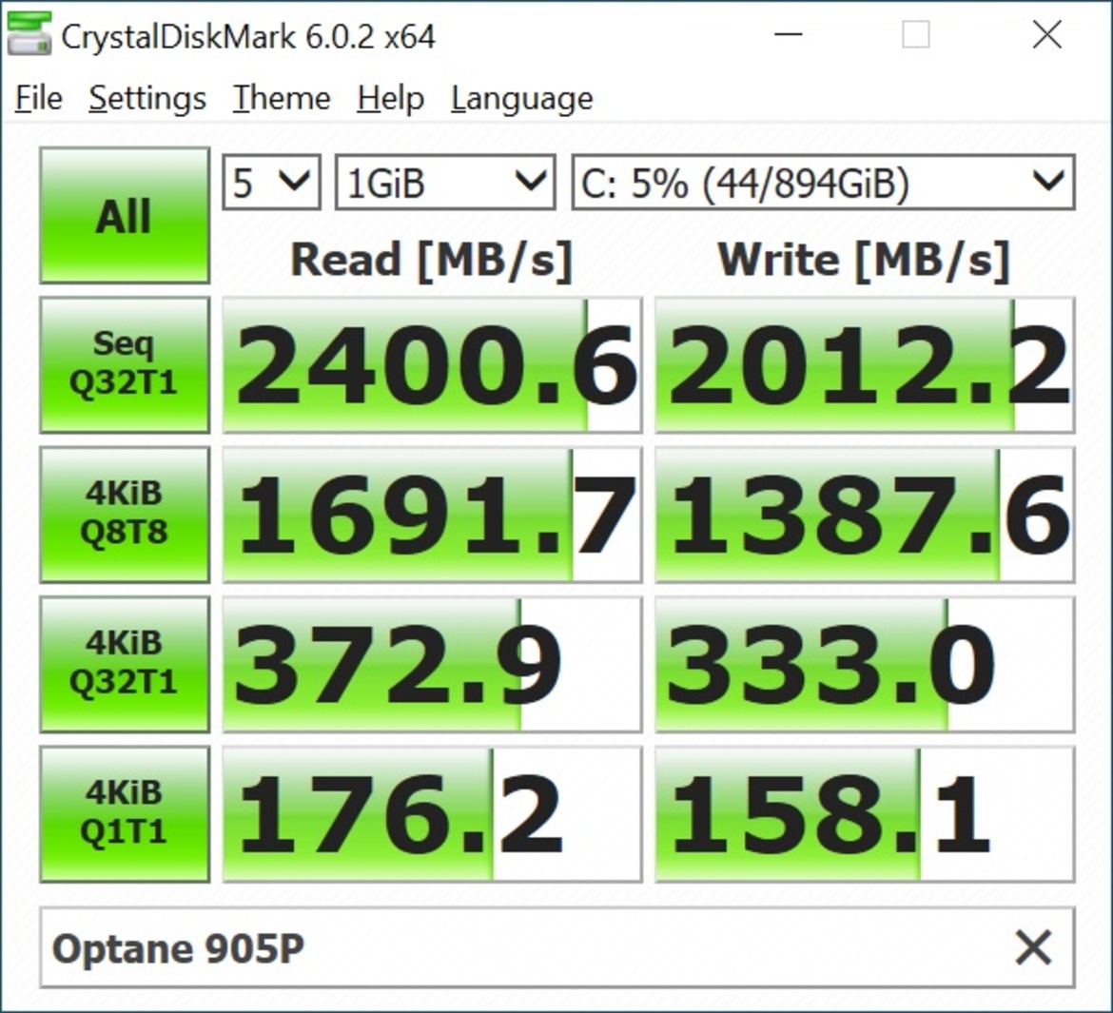1113x1013 pixels.
Task: Click the Read [MB/s] column header
Action: pyautogui.click(x=432, y=260)
